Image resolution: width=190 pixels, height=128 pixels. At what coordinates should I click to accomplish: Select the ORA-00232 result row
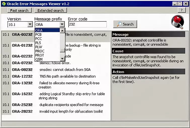pyautogui.click(x=56, y=37)
